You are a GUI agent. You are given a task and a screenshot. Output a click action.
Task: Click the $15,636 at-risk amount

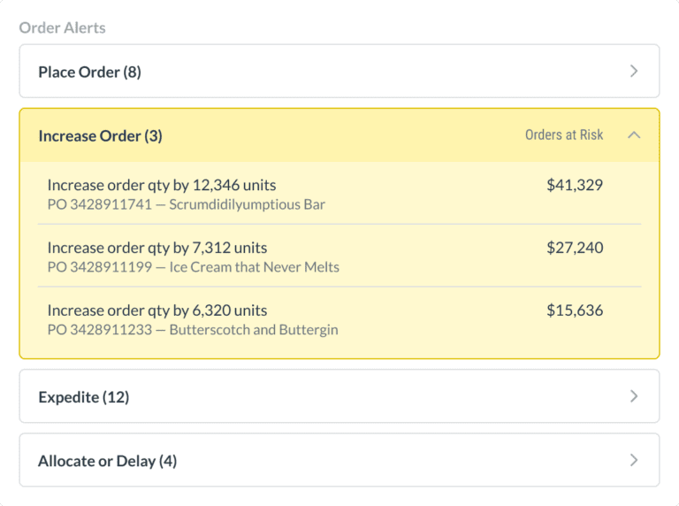(575, 310)
